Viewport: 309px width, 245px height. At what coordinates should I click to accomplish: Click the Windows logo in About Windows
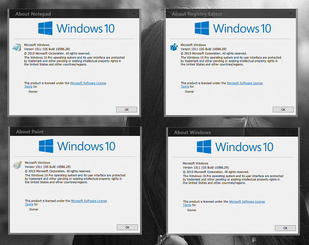[x=204, y=147]
